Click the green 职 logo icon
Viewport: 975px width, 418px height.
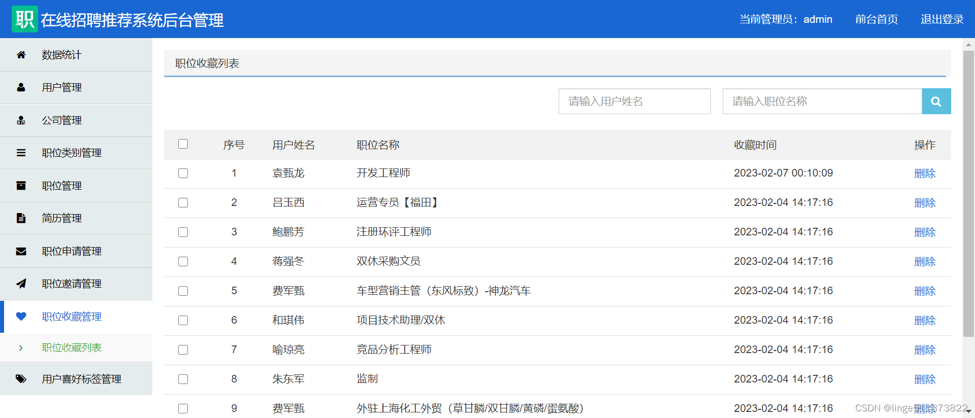click(25, 19)
